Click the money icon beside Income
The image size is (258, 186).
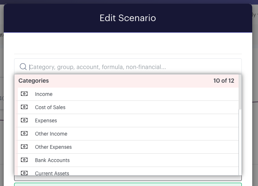point(24,94)
